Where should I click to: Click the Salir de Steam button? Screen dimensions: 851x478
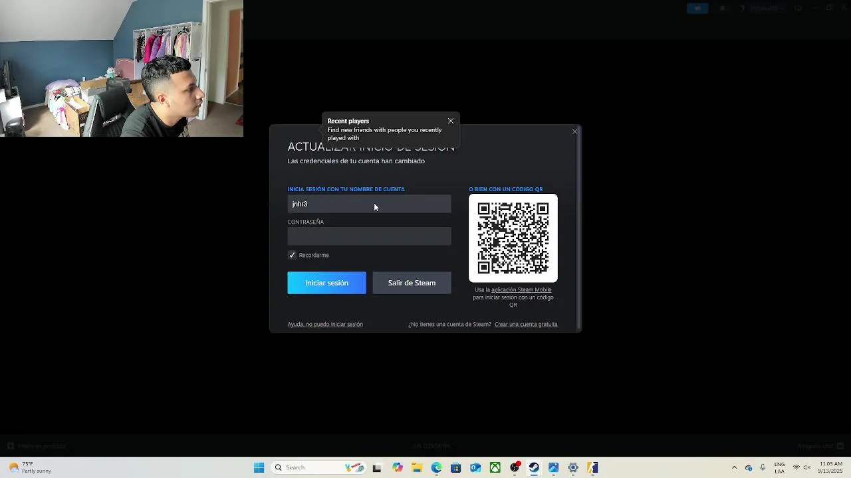pos(412,283)
